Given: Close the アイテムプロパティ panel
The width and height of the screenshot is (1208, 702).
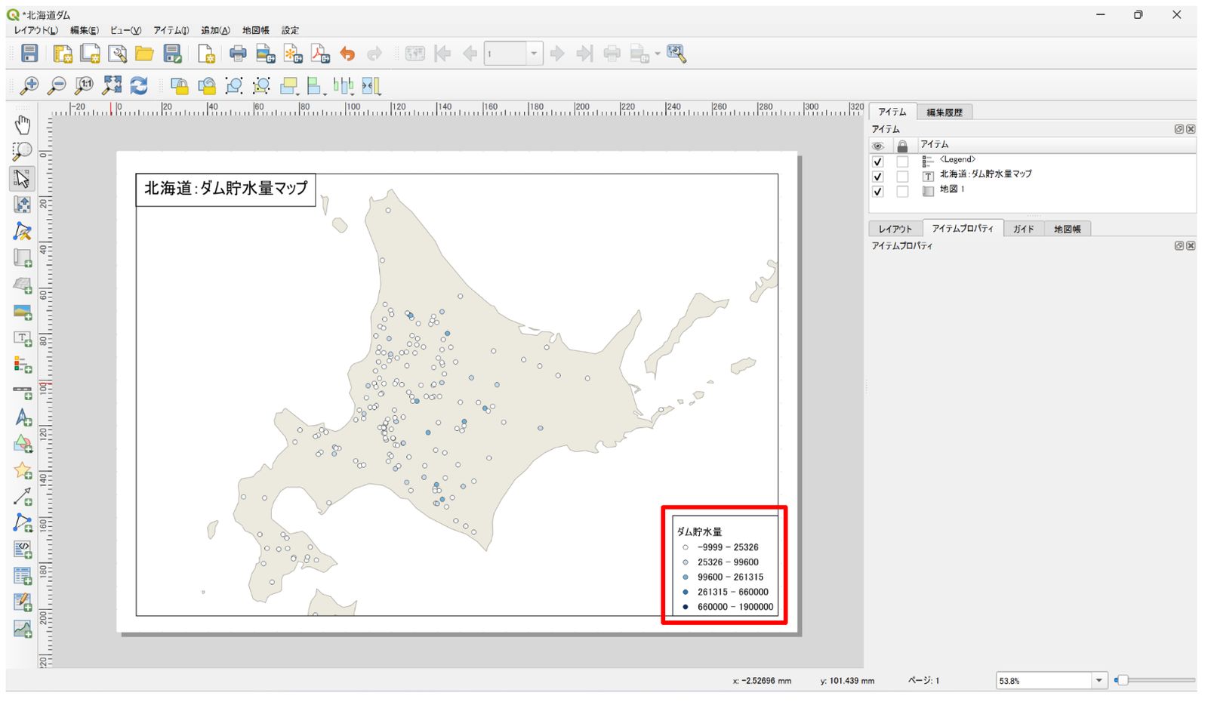Looking at the screenshot, I should point(1191,246).
